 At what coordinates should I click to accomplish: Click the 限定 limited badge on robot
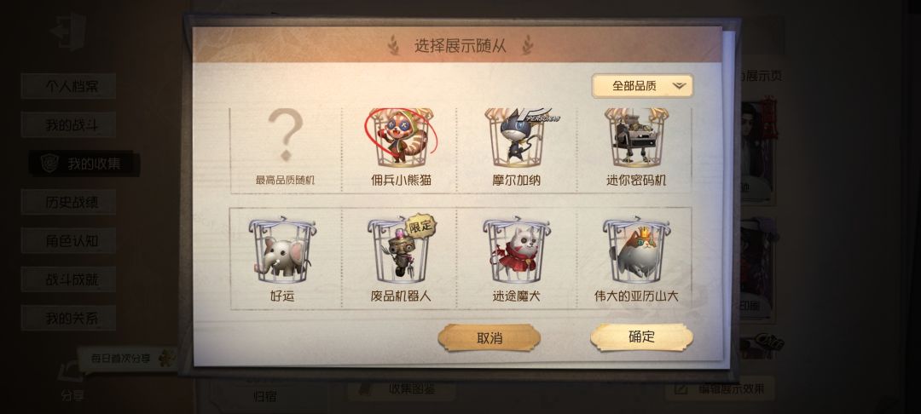[x=420, y=225]
